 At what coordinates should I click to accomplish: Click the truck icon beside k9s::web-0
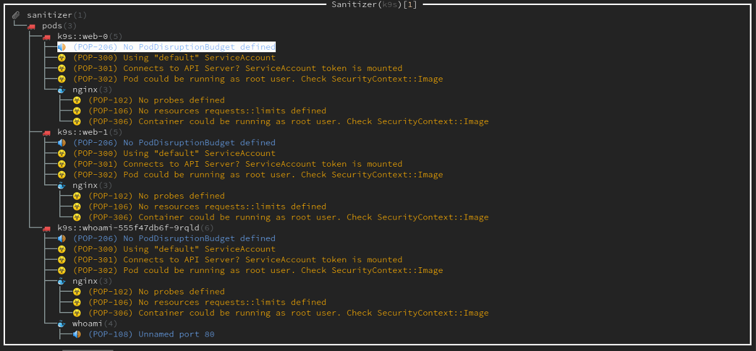point(46,36)
